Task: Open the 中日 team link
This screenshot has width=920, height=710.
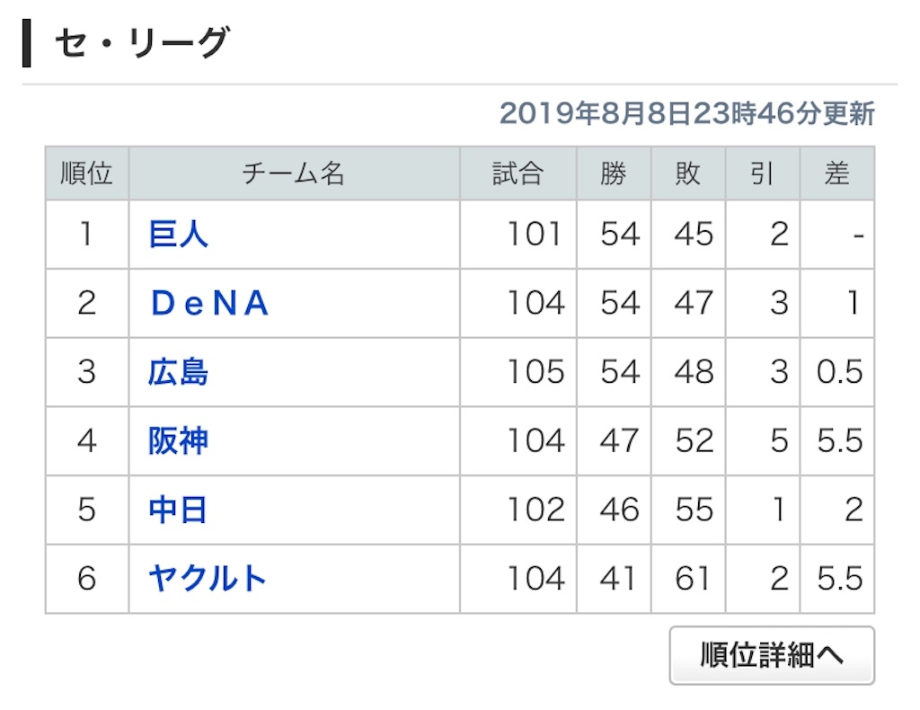Action: [x=178, y=510]
